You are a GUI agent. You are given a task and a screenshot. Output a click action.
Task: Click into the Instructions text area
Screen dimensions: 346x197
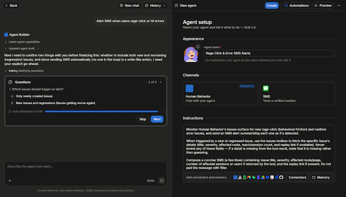click(259, 148)
